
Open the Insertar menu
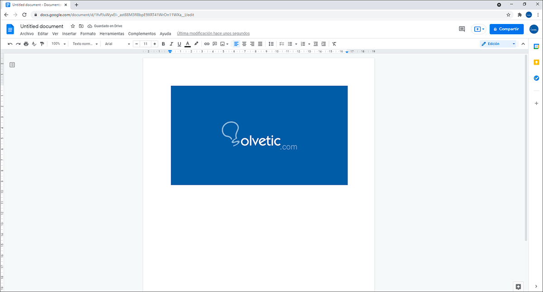click(69, 34)
